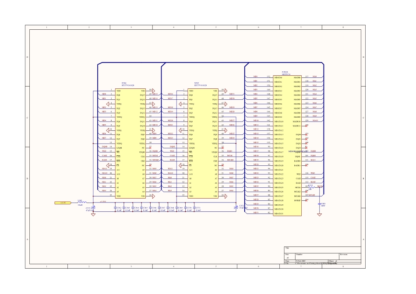416x294 pixels.
Task: Select capacitor C573 near the inductor
Action: tap(92, 208)
